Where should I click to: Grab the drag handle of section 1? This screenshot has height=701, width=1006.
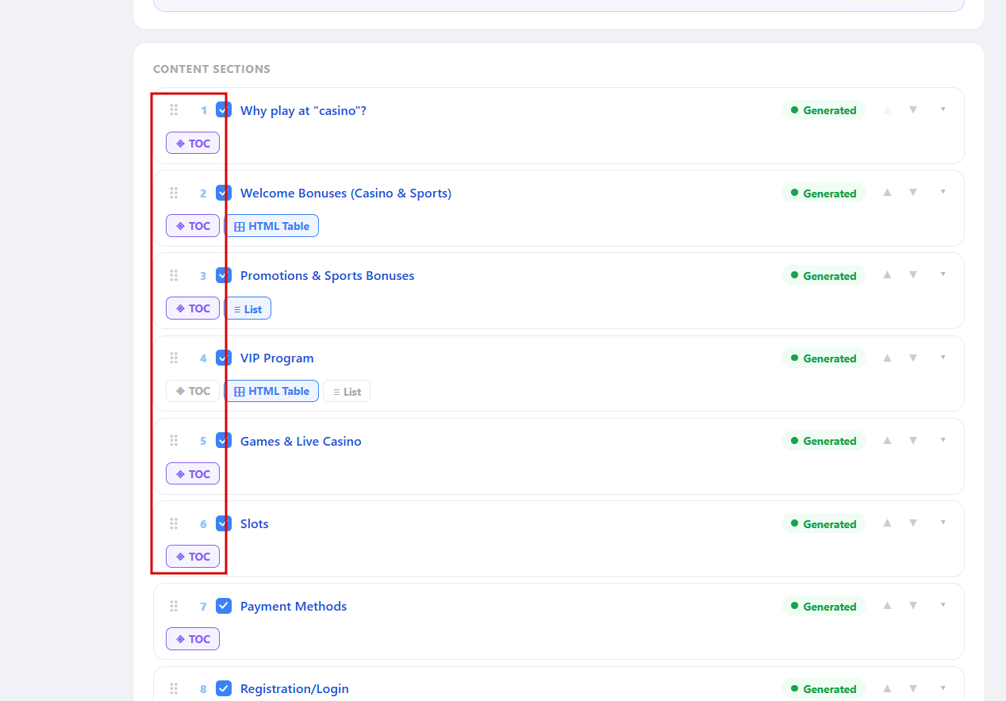[174, 110]
